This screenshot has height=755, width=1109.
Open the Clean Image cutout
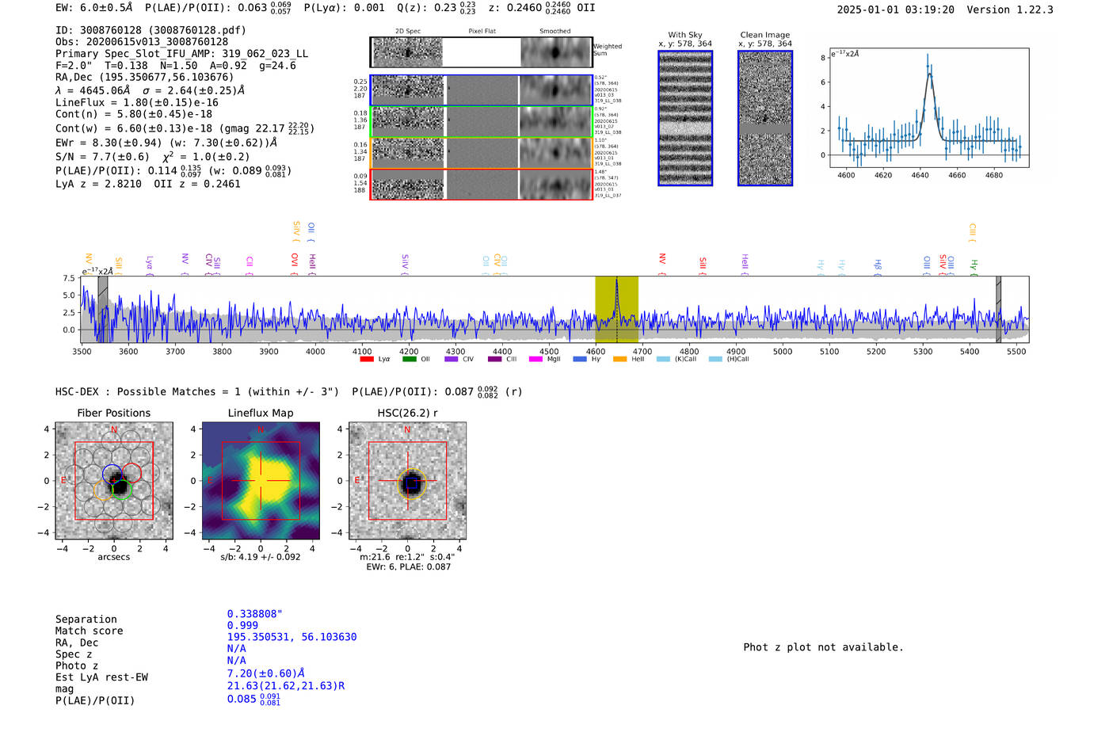(765, 118)
